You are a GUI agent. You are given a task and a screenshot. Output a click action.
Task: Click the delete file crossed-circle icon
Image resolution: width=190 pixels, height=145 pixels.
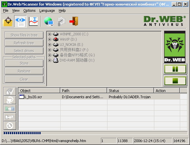tap(10, 126)
